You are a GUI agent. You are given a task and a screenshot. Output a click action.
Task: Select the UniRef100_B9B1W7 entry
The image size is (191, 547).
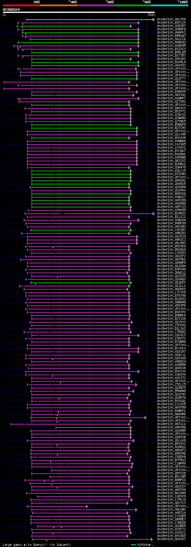[171, 36]
